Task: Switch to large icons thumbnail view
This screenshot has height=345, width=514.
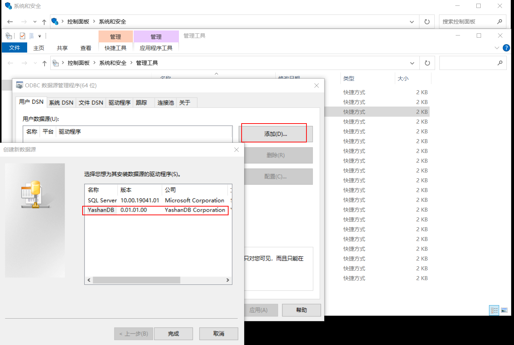Action: pos(504,310)
